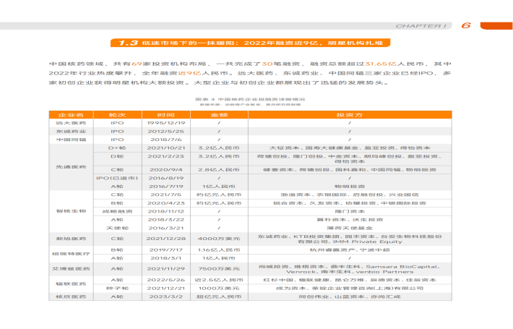This screenshot has height=329, width=513.
Task: Click investor cell containing IMM Private Equity
Action: coord(350,239)
